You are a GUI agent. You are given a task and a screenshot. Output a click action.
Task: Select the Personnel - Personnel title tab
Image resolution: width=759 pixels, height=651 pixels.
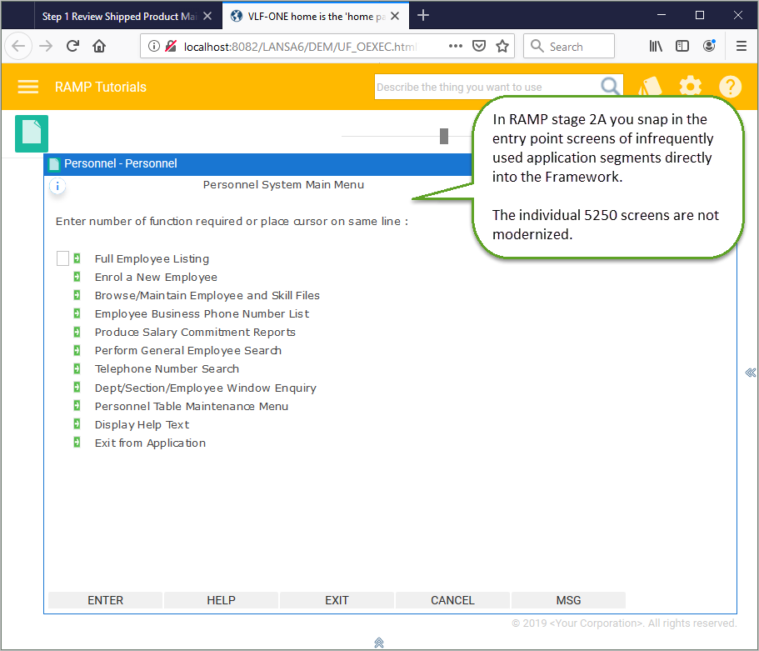click(121, 163)
